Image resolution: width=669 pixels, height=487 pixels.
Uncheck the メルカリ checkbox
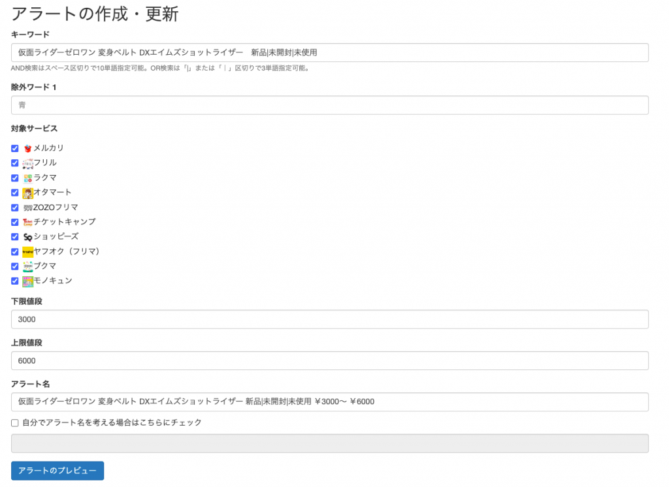[15, 149]
